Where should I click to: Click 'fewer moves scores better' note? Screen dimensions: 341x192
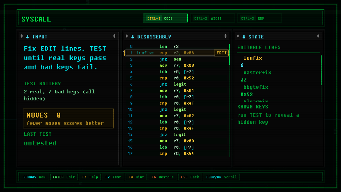[x=65, y=123]
